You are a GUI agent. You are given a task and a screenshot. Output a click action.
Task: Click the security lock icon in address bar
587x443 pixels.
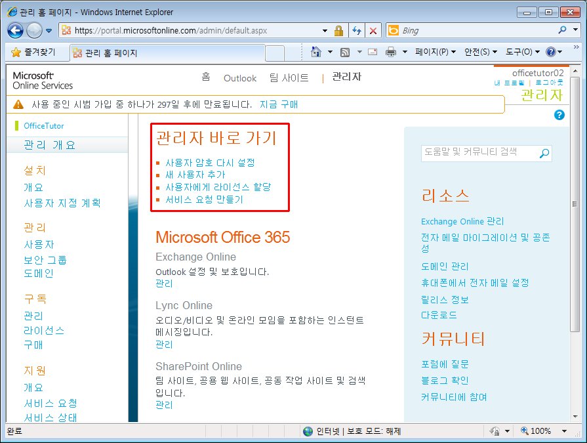coord(338,31)
